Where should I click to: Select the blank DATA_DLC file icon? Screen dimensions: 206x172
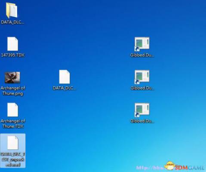(x=65, y=77)
